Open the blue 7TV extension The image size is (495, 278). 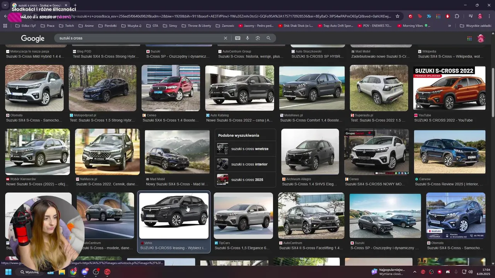pos(429,16)
